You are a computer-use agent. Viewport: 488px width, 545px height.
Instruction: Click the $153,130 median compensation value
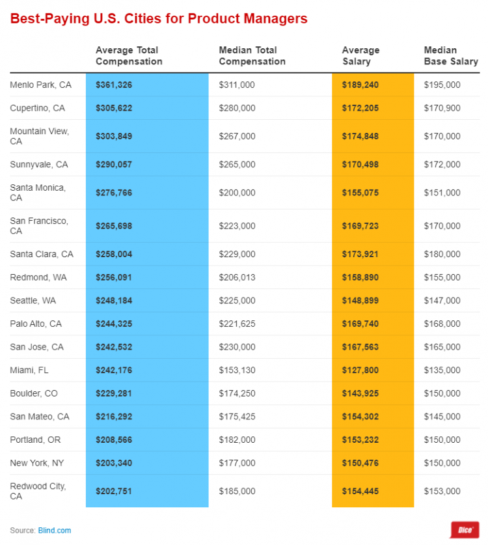point(237,370)
